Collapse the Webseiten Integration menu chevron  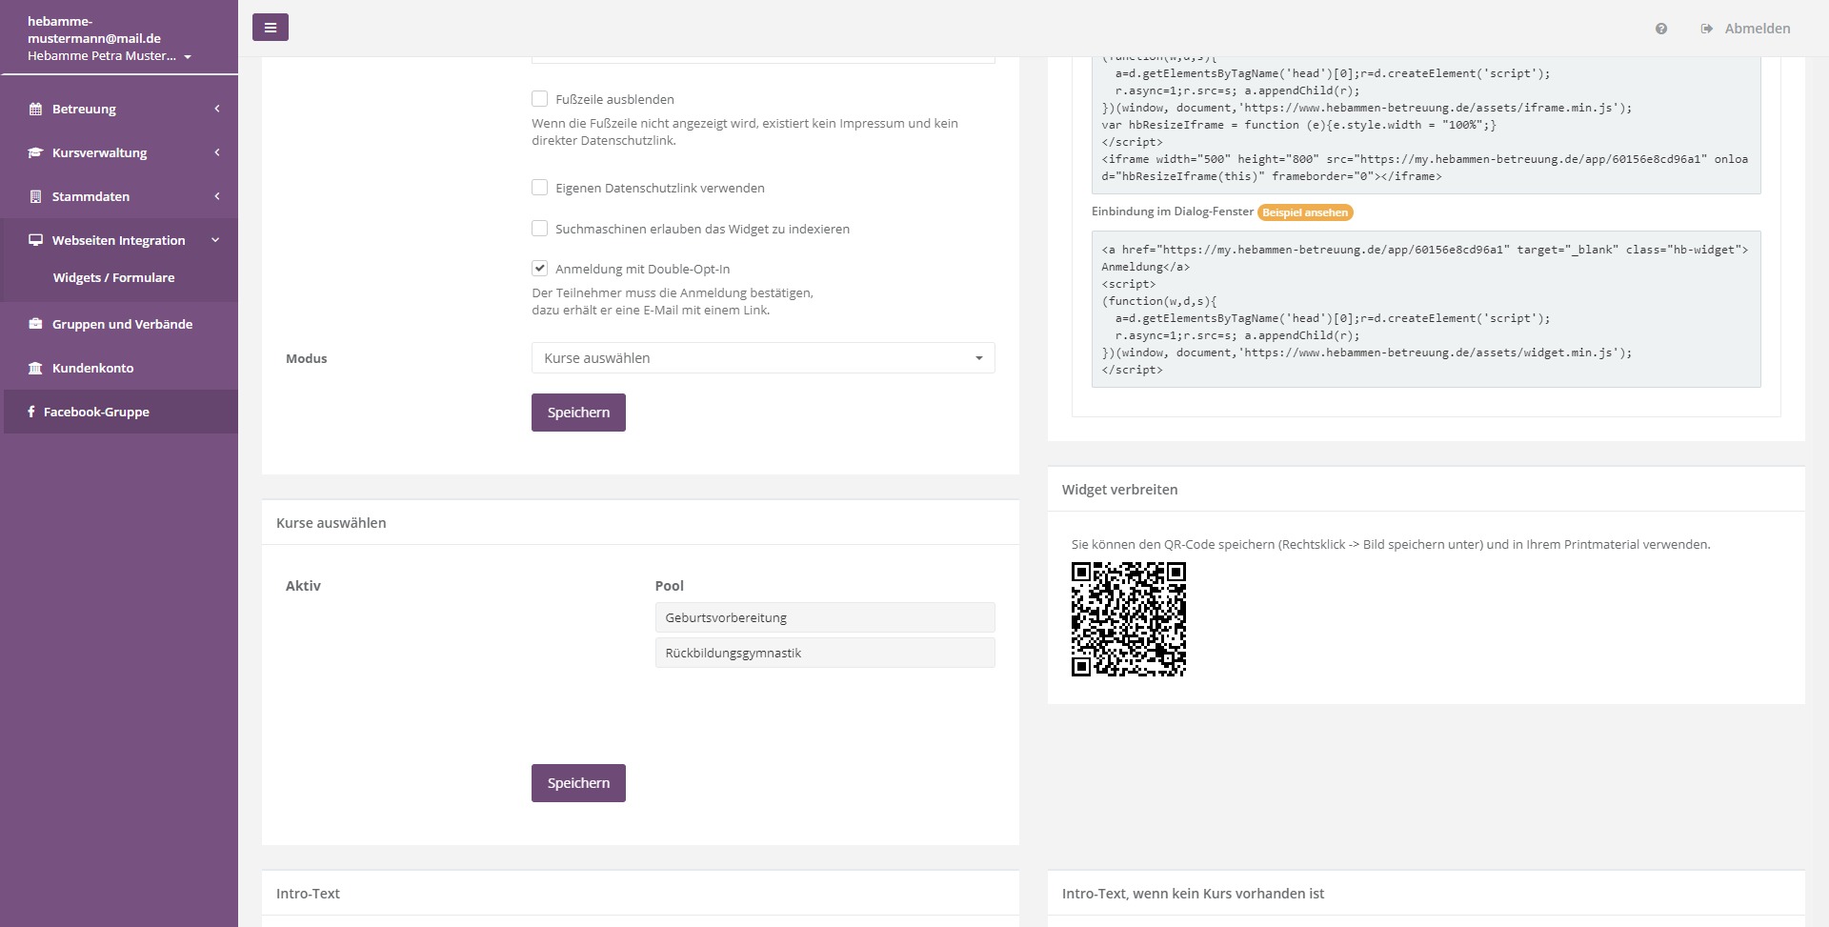[x=215, y=240]
